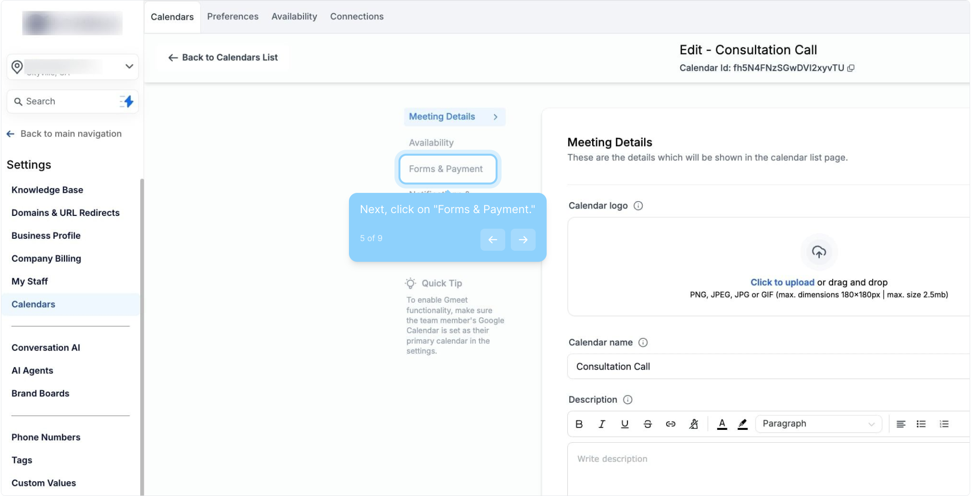Click the Calendar name input field

(x=768, y=366)
